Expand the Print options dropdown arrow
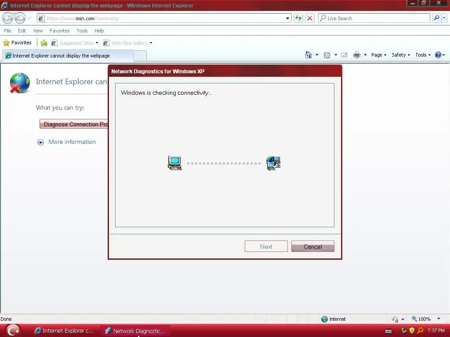 click(x=365, y=55)
